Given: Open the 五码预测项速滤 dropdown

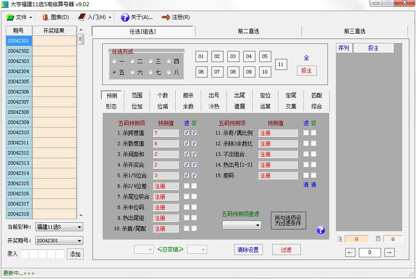Looking at the screenshot, I should tap(242, 225).
